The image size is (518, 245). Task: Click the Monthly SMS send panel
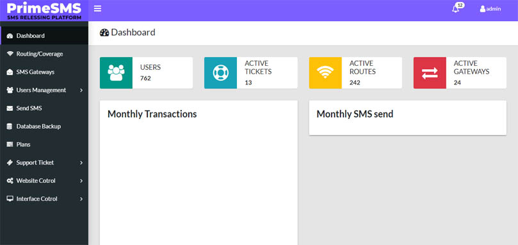pos(408,118)
